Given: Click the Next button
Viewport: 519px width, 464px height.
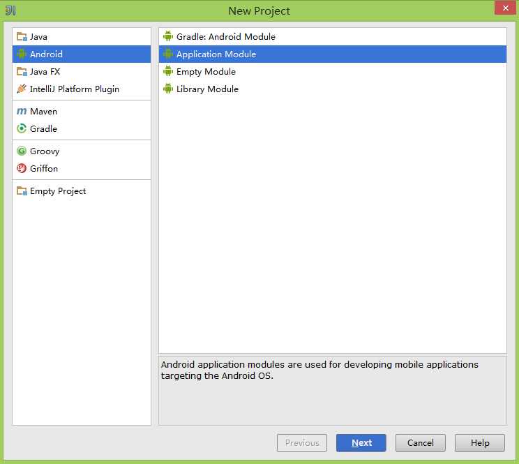Looking at the screenshot, I should coord(361,443).
